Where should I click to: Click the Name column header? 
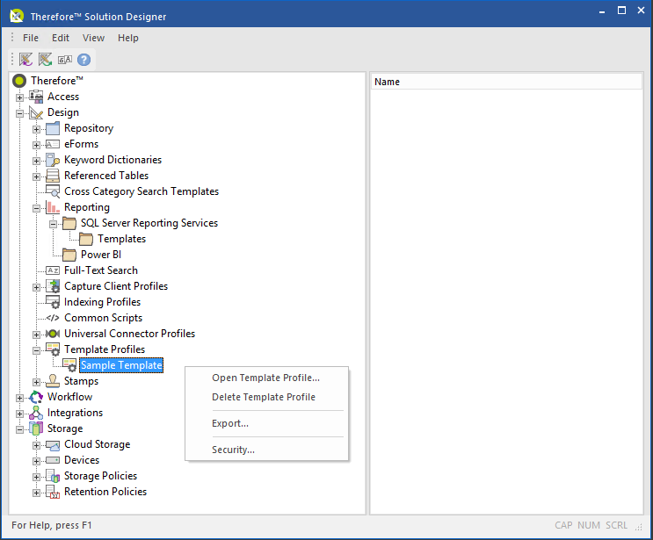coord(505,82)
